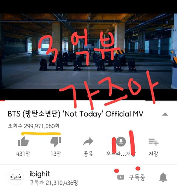Click the 구독자 subscriber count text

click(54, 183)
